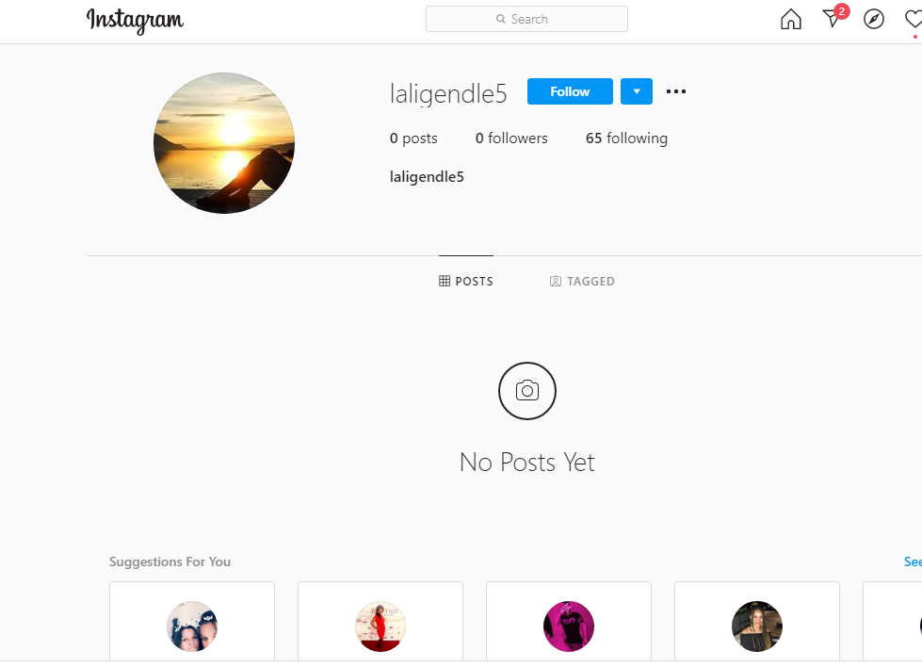This screenshot has height=667, width=922.
Task: View the 0 followers list
Action: click(511, 138)
